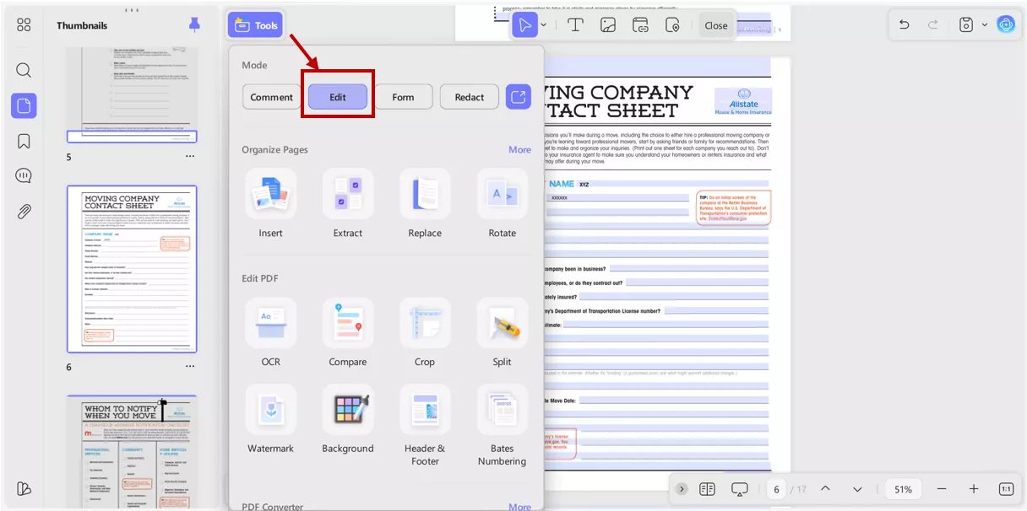Click the 1:1 actual size button

[x=1006, y=489]
